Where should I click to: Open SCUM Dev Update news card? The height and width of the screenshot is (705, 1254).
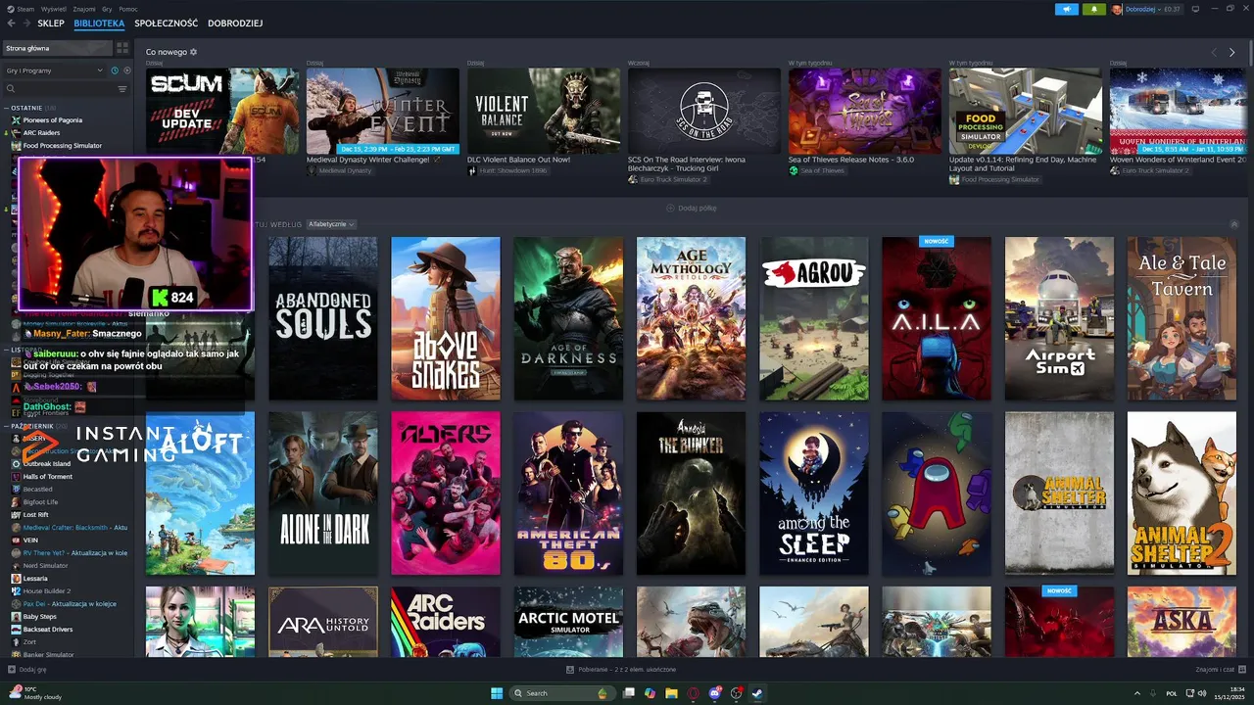222,111
